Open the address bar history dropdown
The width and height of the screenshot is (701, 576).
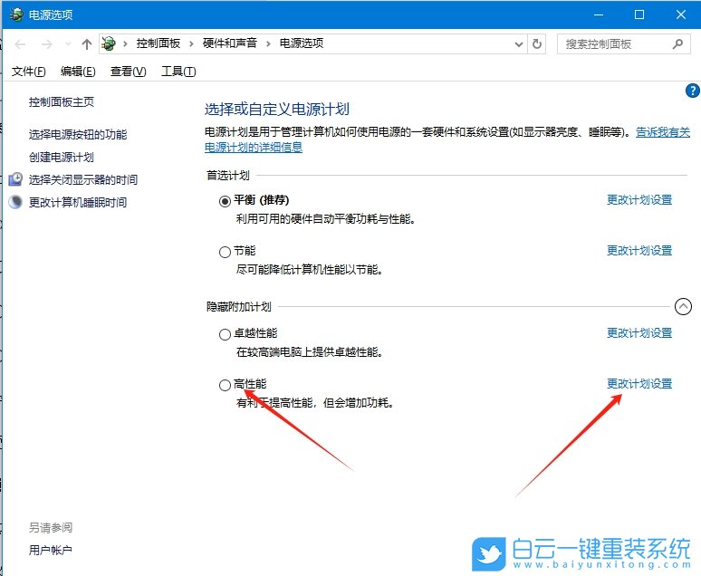(x=519, y=43)
